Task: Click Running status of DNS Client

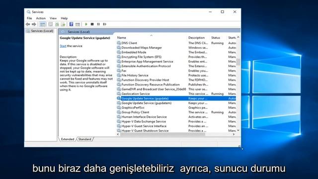Action: pos(217,43)
